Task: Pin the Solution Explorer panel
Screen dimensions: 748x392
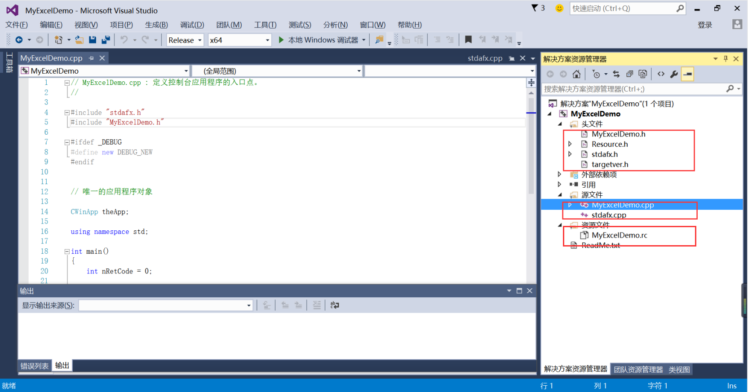Action: pos(726,59)
